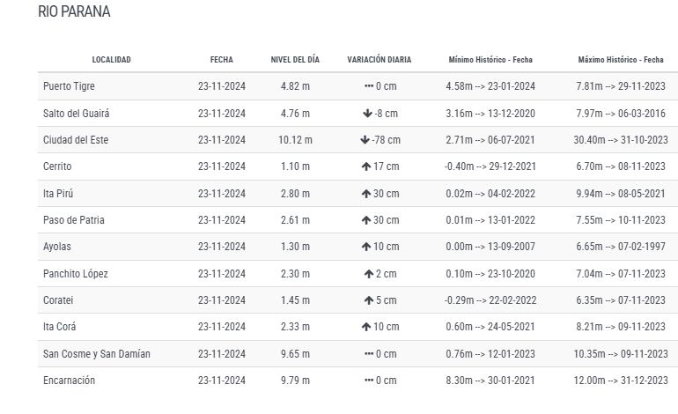Click the LOCALIDAD column header

111,60
